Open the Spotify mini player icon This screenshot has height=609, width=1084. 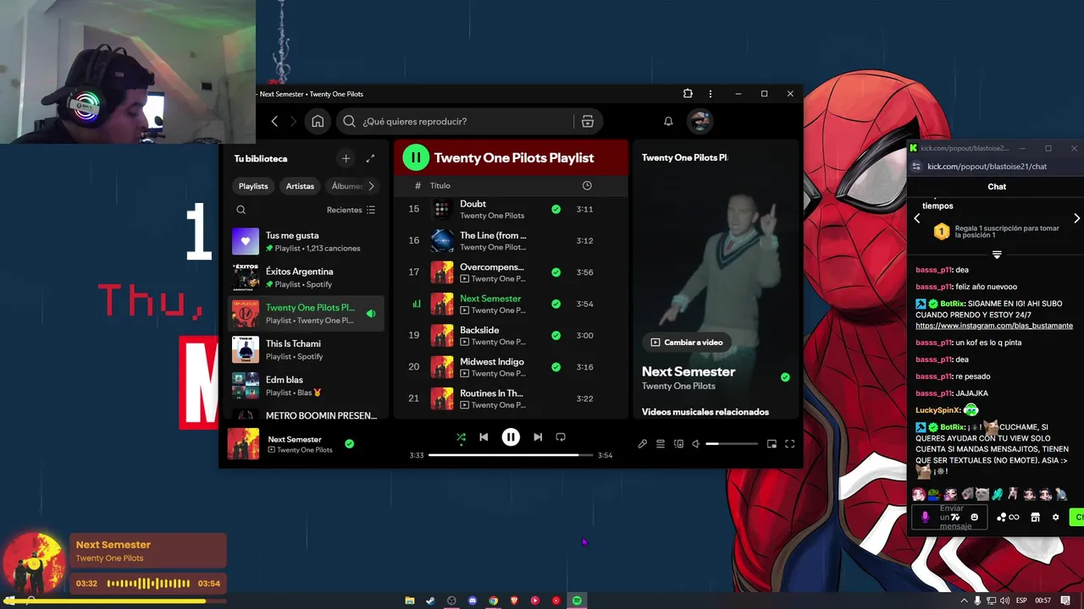pos(772,444)
